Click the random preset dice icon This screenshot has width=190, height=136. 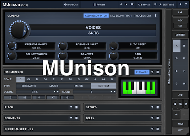132,4
